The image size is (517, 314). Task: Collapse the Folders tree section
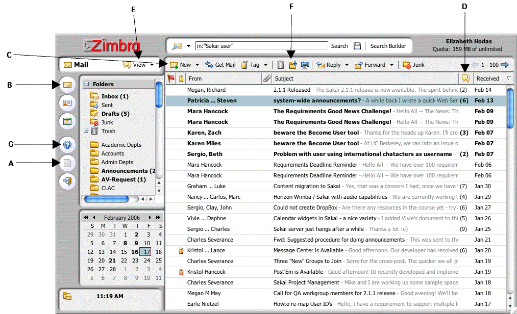click(x=86, y=84)
